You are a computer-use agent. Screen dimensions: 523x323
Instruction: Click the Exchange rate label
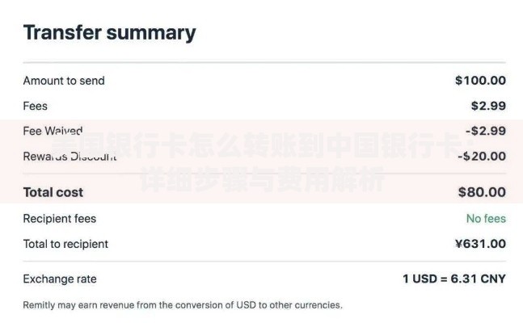(x=60, y=279)
